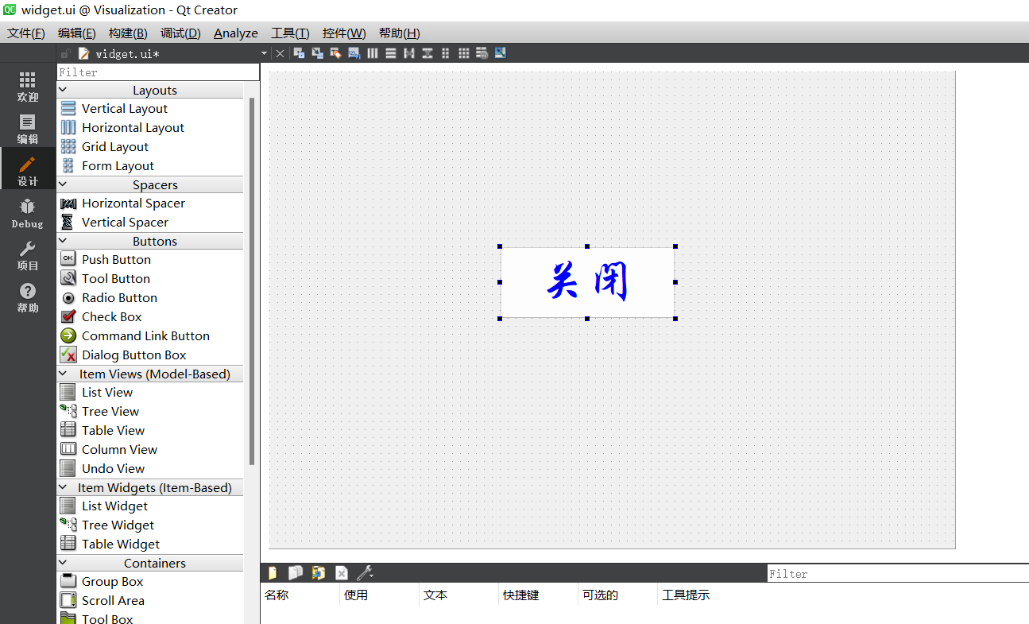Open the 编辑(E) menu

(x=77, y=33)
